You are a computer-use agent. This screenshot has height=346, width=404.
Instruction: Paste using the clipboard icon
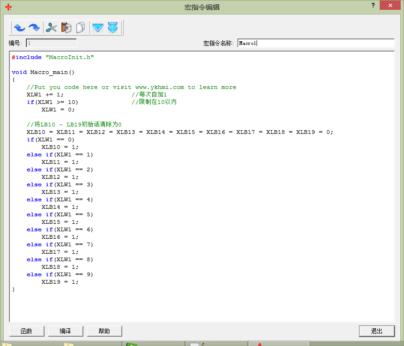pyautogui.click(x=66, y=28)
